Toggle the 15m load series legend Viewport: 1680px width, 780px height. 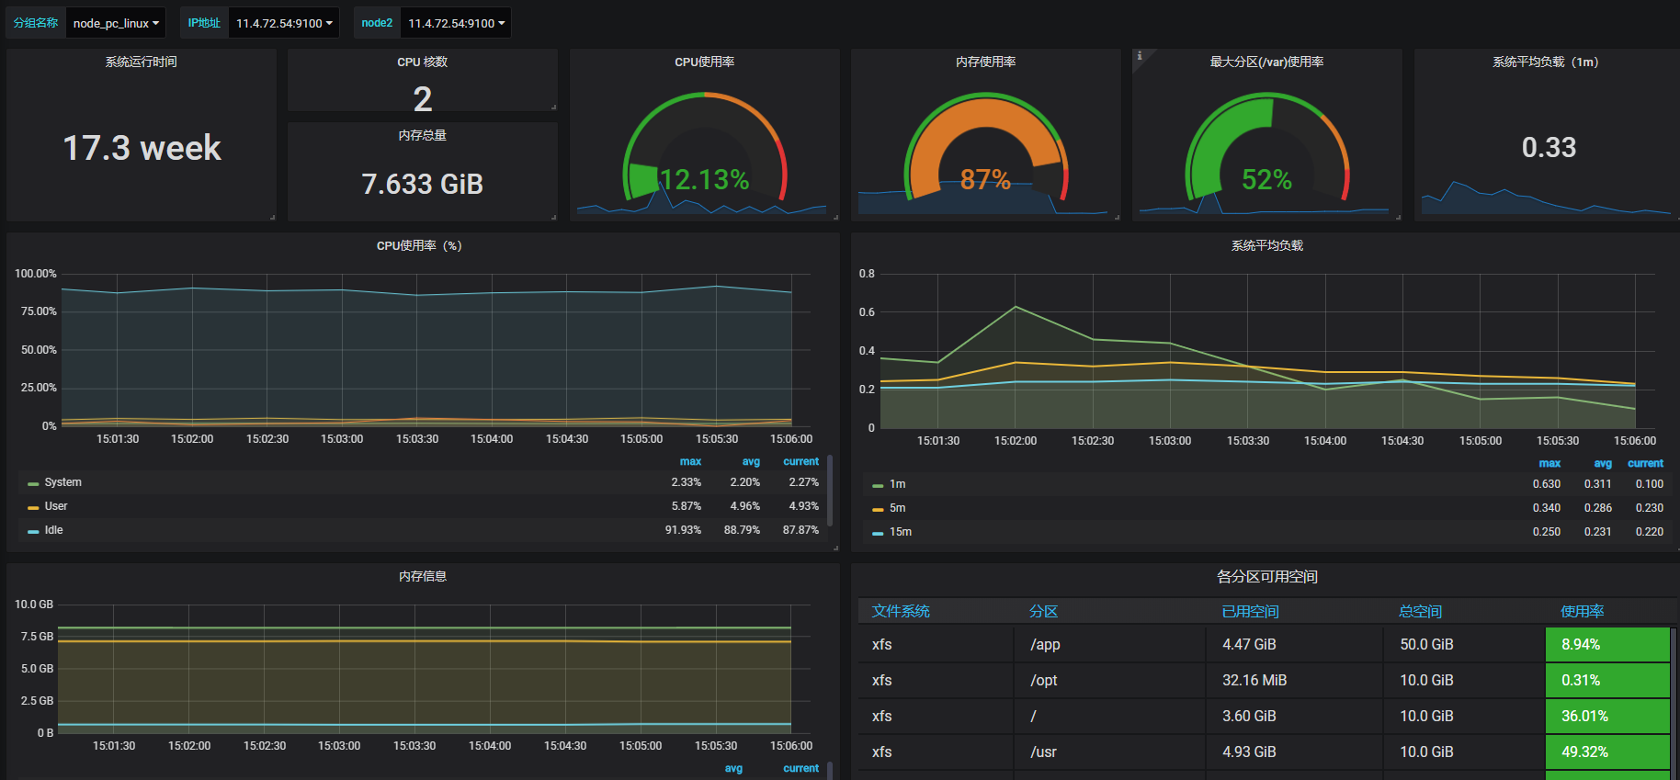pyautogui.click(x=901, y=532)
